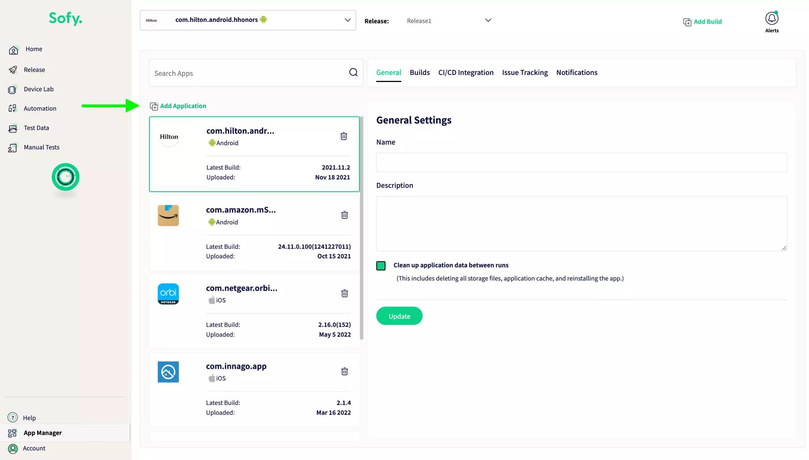Open Automation icon in sidebar
The height and width of the screenshot is (460, 809).
13,108
